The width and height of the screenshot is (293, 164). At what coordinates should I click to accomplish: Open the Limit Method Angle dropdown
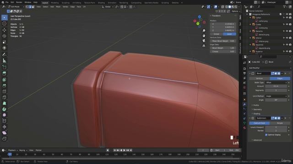[x=276, y=96]
